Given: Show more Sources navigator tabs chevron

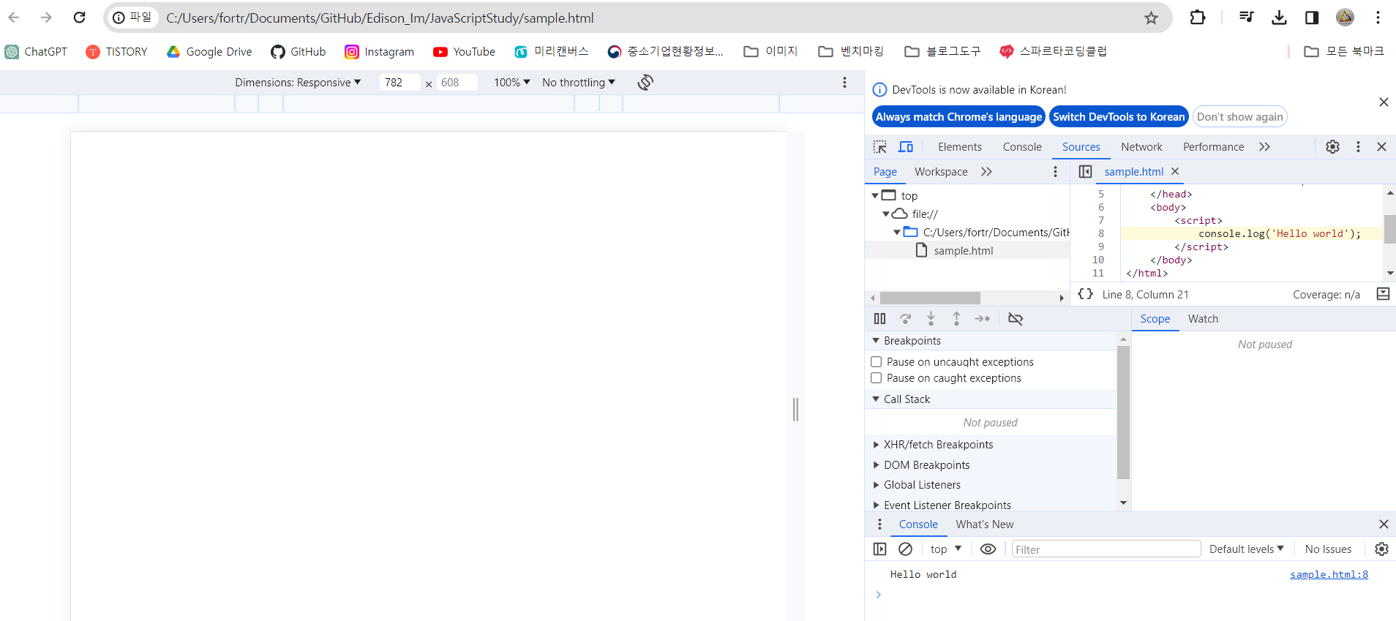Looking at the screenshot, I should [x=986, y=171].
